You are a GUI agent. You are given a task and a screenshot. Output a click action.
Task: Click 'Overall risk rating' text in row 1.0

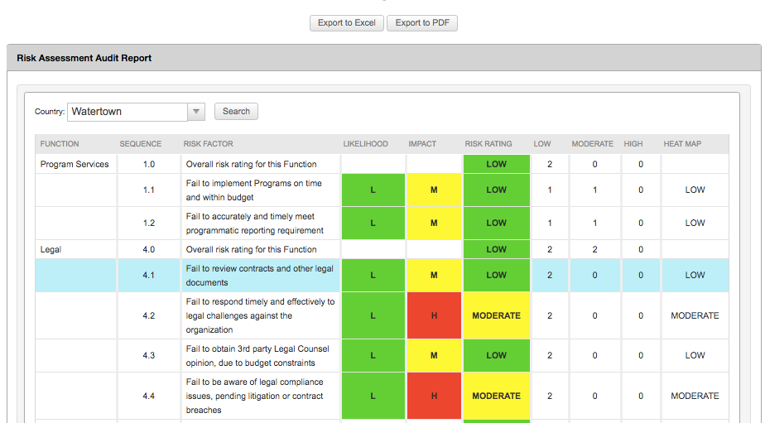point(251,165)
